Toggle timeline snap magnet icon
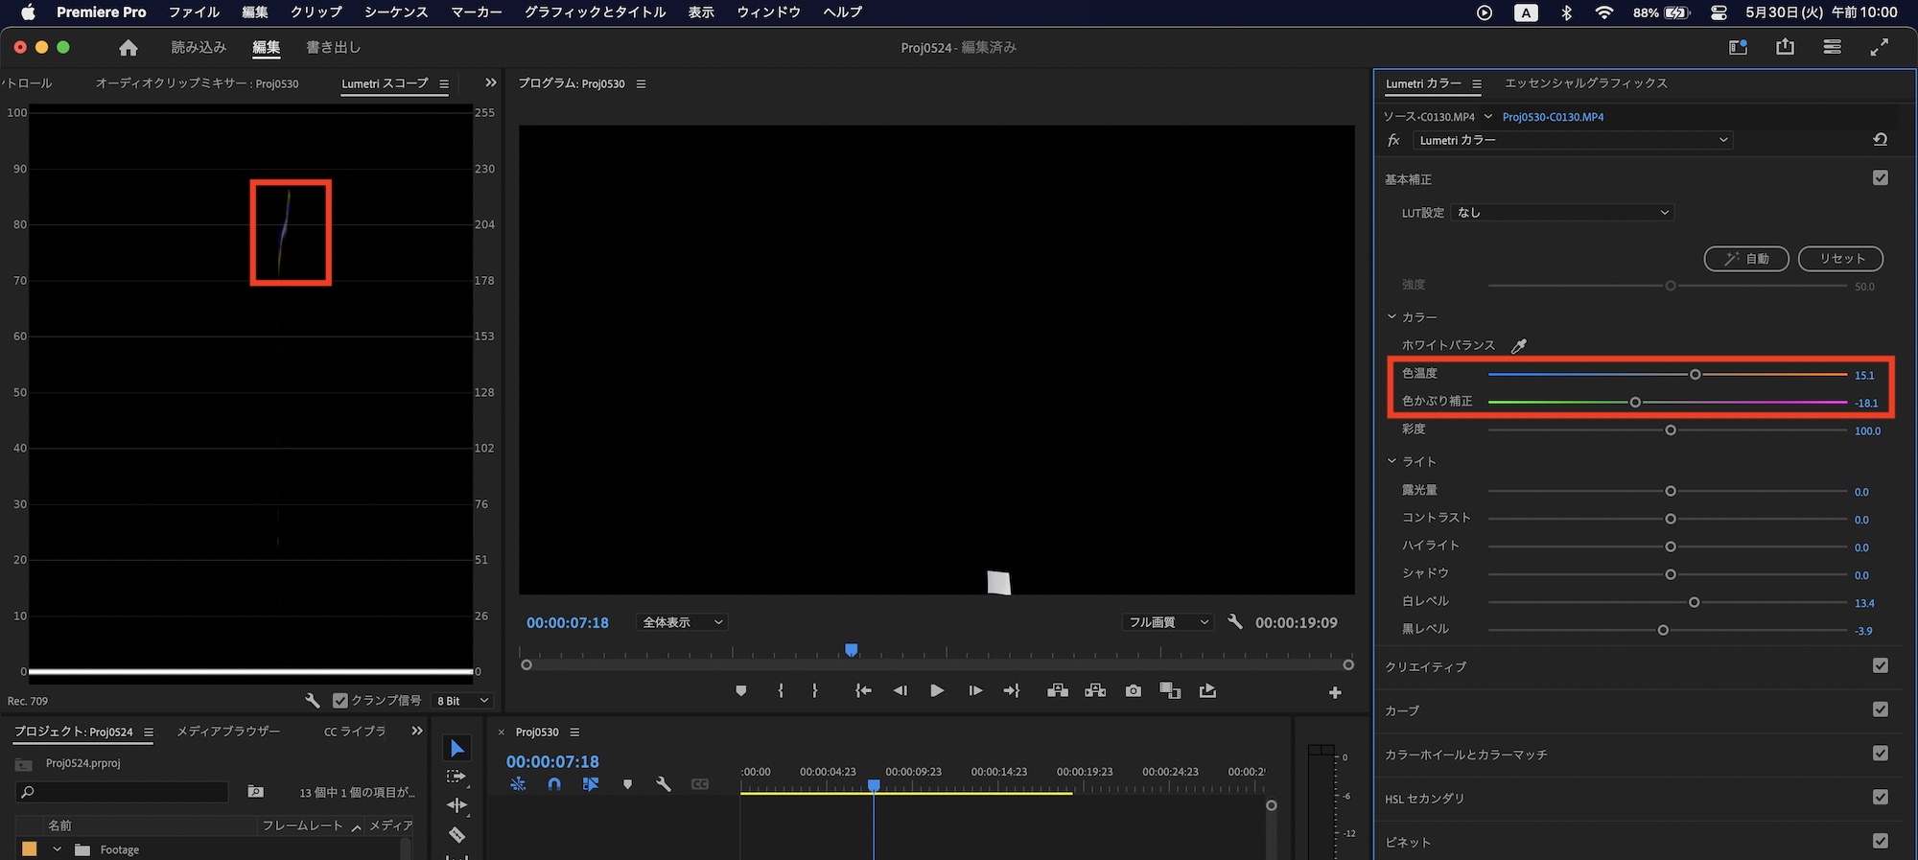 [x=554, y=784]
